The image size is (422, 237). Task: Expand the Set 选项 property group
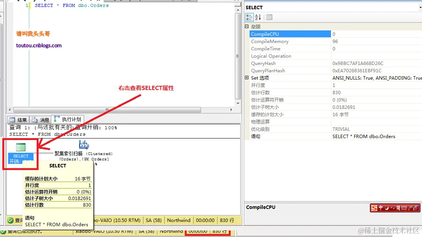point(247,78)
